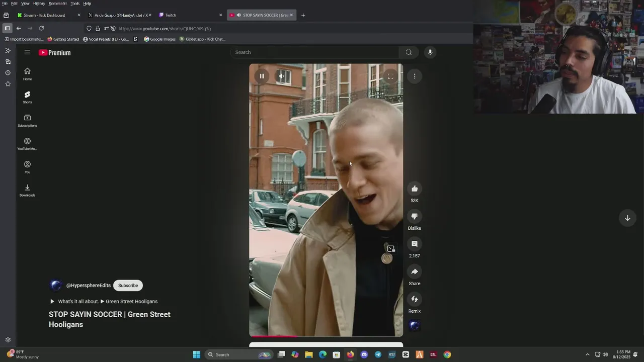Go to YouTube Premium home logo
Screen dimensions: 644x362
[x=55, y=52]
